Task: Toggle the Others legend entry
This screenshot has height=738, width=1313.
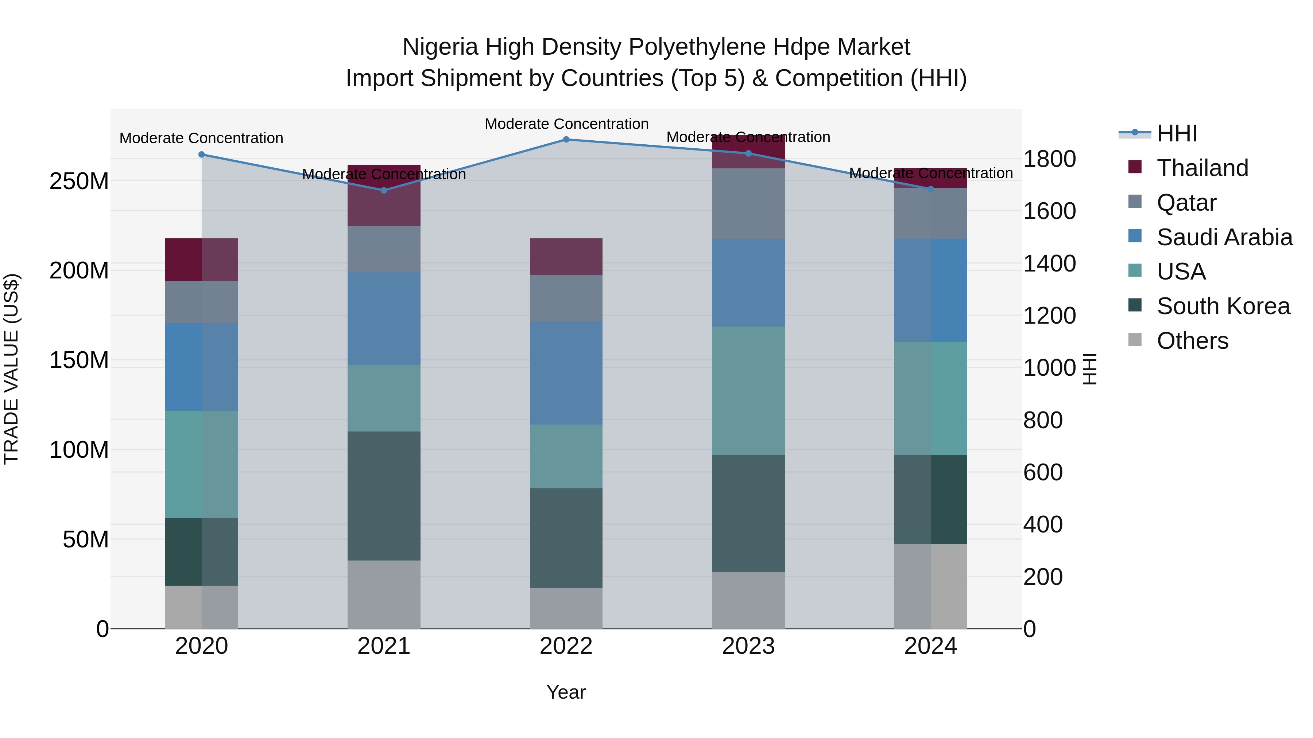Action: coord(1178,341)
